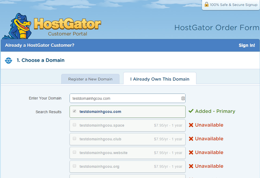The width and height of the screenshot is (260, 178).
Task: Click the HostGator Order Form title
Action: coord(217,28)
